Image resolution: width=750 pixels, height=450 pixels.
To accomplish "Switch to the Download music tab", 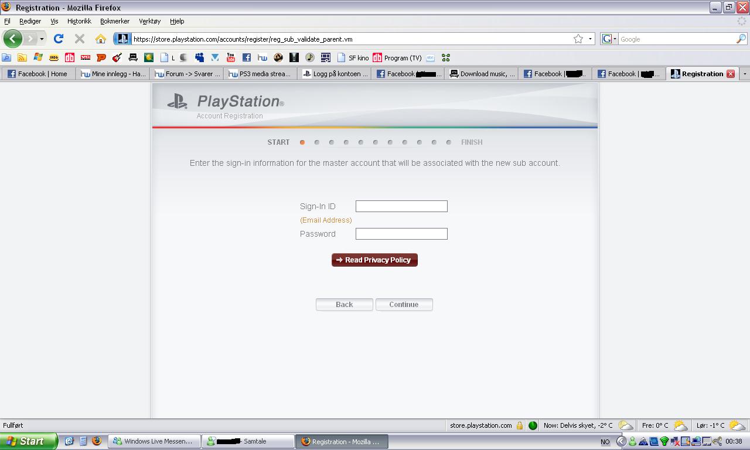I will point(482,74).
